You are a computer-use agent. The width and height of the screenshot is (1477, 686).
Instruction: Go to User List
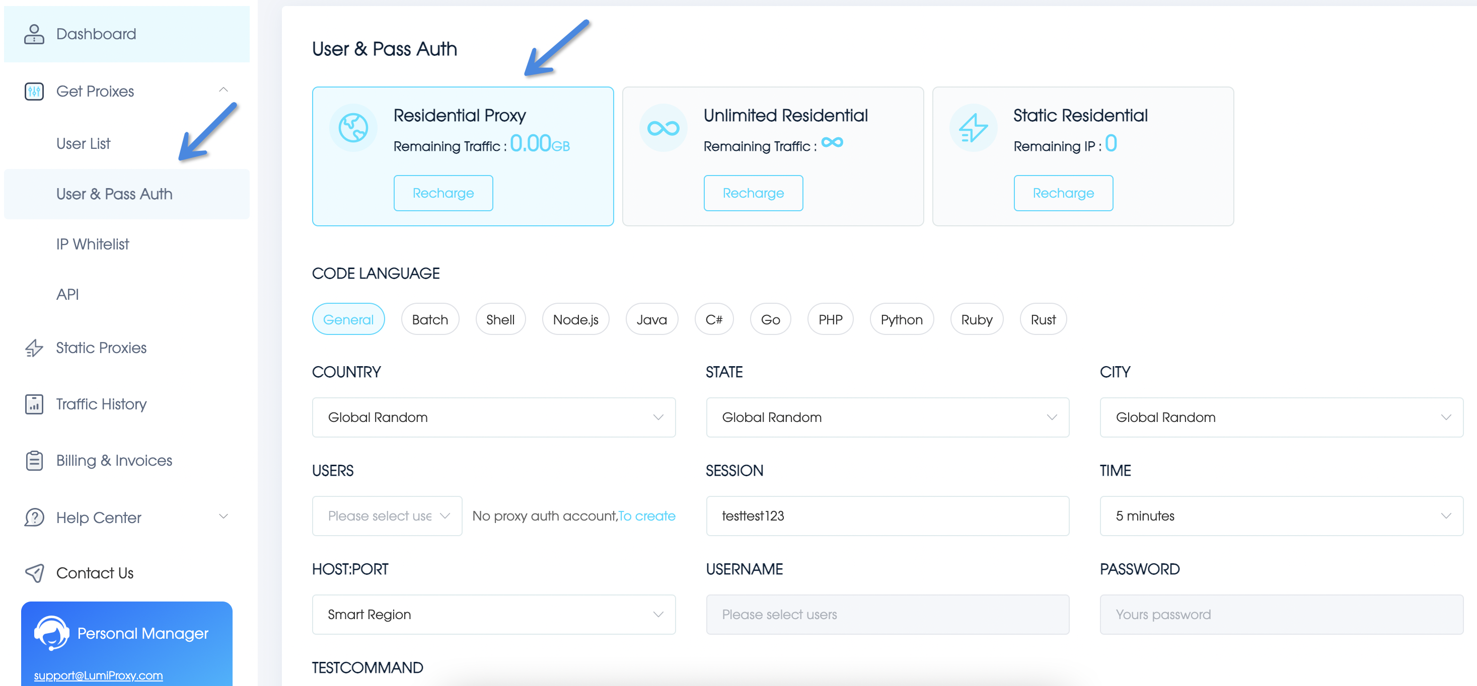(x=83, y=143)
